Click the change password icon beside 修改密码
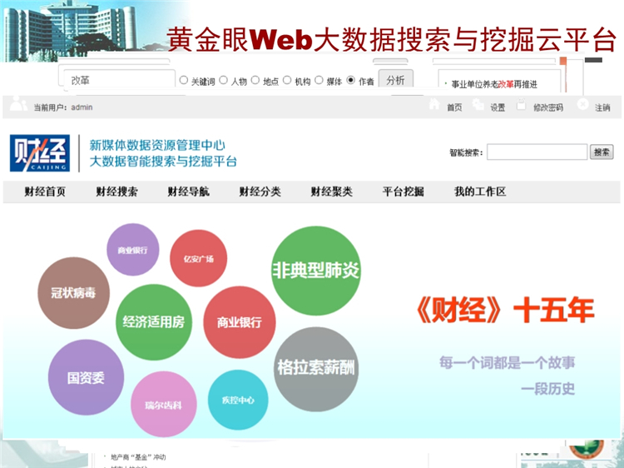The image size is (624, 468). [521, 105]
